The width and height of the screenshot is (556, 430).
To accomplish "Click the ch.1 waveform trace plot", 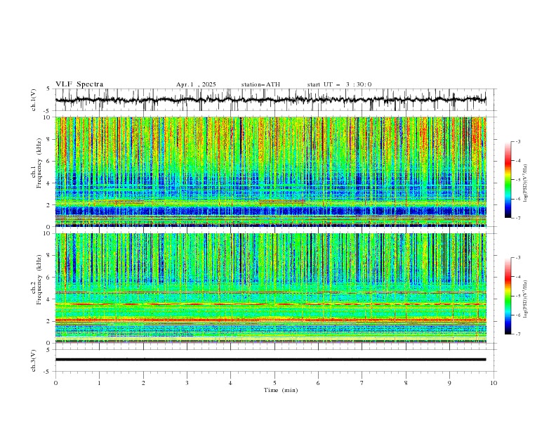I will [270, 100].
